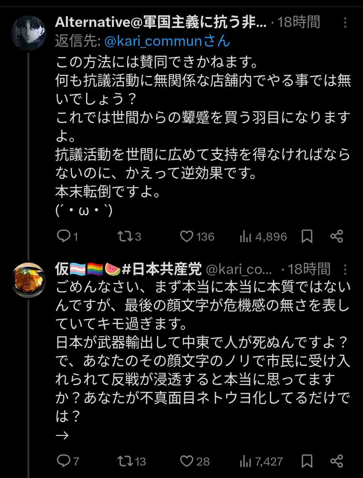Image resolution: width=363 pixels, height=478 pixels.
Task: Reply to the Alternative account's tweet
Action: (x=63, y=236)
